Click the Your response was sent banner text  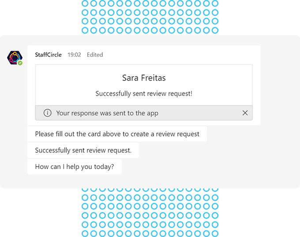click(x=107, y=113)
